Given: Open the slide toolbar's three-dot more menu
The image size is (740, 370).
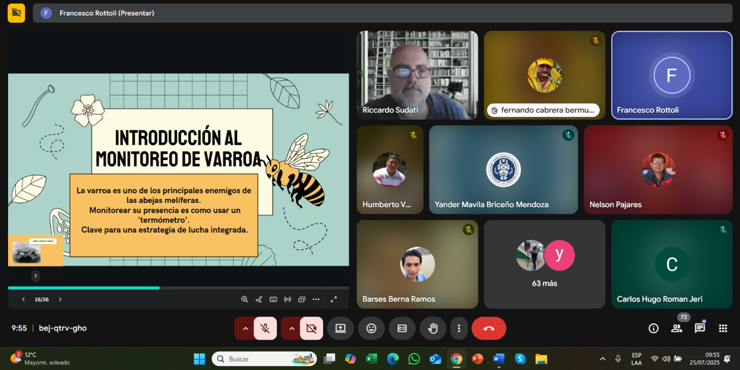Looking at the screenshot, I should (316, 300).
